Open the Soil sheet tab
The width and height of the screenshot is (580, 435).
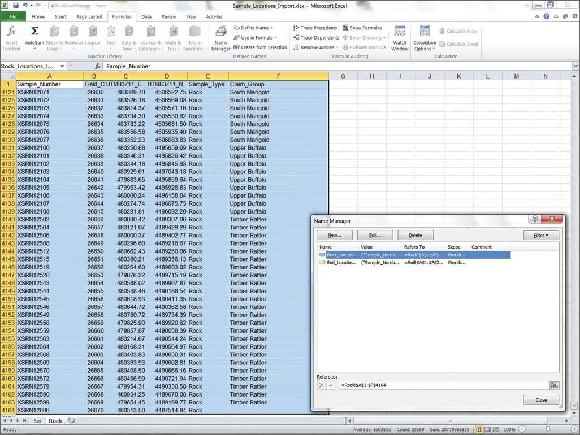(x=37, y=420)
